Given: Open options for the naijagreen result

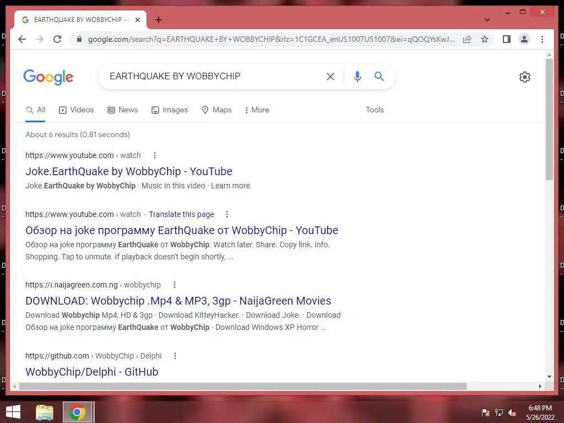Looking at the screenshot, I should click(x=175, y=285).
